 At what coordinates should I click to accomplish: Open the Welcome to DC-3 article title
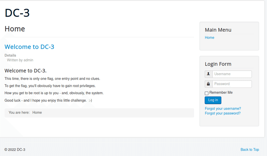point(29,47)
